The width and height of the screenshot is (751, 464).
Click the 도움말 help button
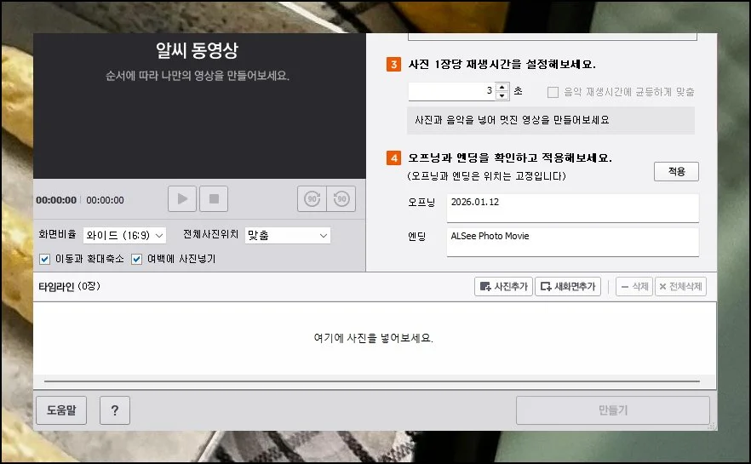[x=61, y=410]
